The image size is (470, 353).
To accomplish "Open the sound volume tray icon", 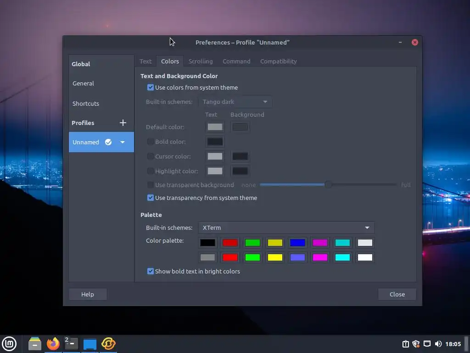I will point(438,344).
